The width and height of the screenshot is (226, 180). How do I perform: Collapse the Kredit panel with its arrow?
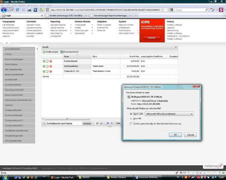tap(176, 47)
